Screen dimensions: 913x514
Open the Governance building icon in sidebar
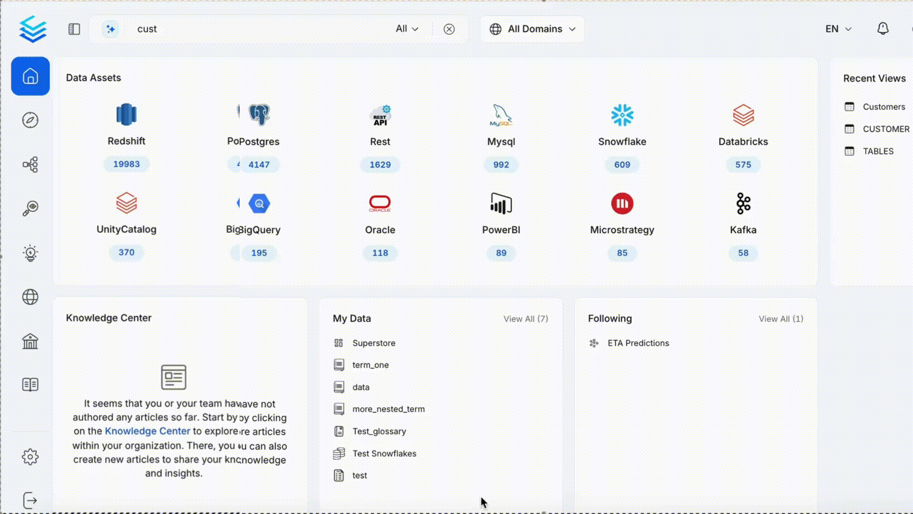[x=30, y=341]
